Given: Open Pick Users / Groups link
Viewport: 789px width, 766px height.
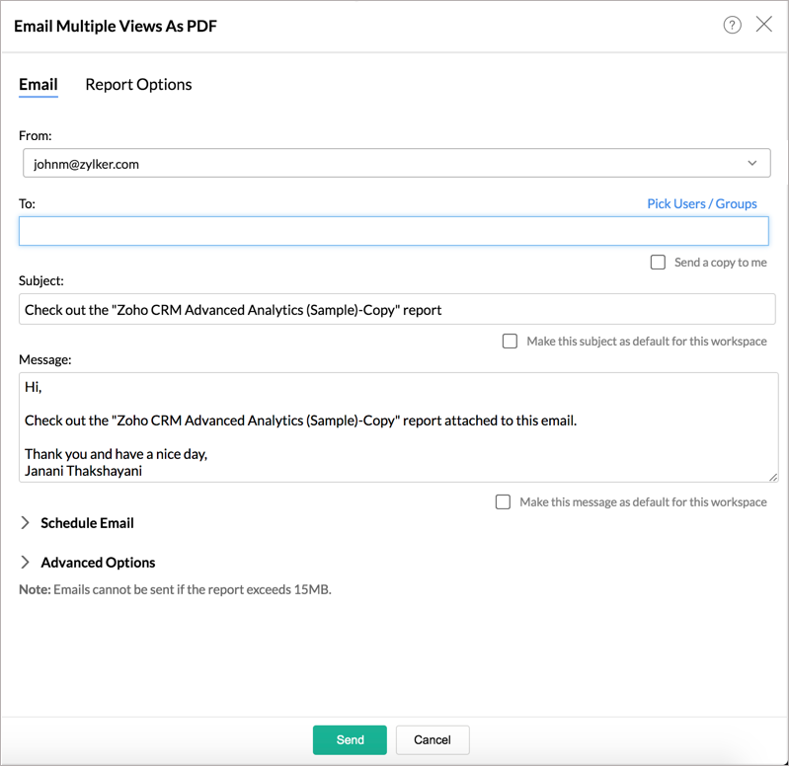Looking at the screenshot, I should 701,203.
